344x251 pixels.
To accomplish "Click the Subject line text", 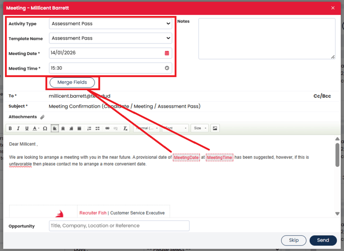I will coord(124,106).
